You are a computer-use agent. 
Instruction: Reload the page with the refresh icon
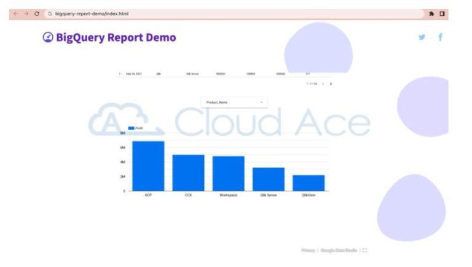point(37,14)
